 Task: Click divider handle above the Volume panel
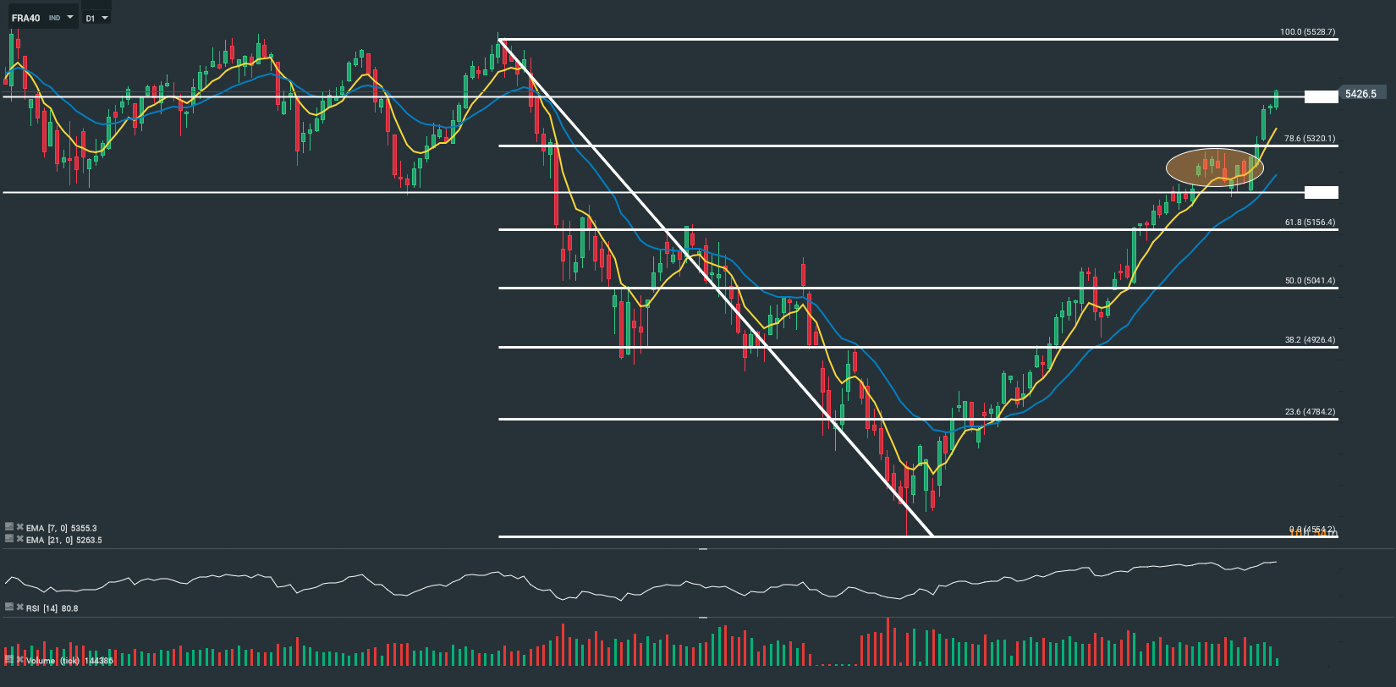pyautogui.click(x=702, y=618)
